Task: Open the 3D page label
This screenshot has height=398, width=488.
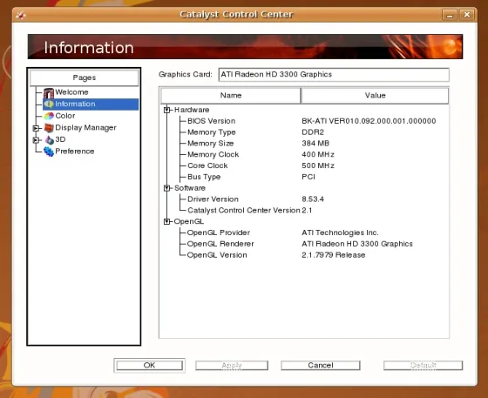Action: [x=60, y=139]
